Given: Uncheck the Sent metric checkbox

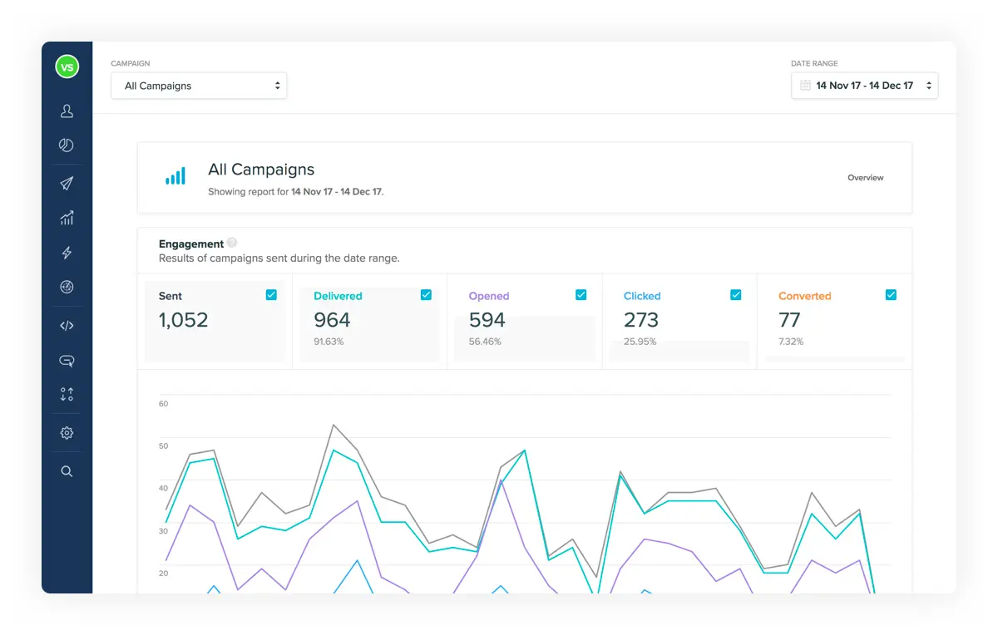Looking at the screenshot, I should coord(271,294).
